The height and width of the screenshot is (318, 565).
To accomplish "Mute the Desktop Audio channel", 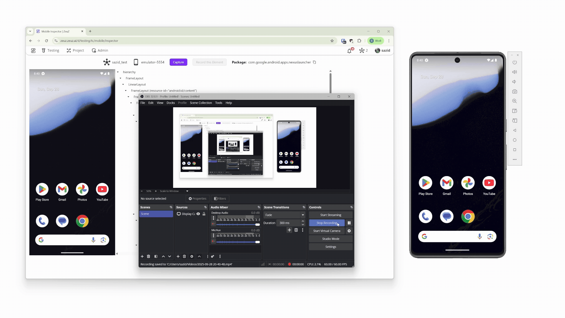I will tap(213, 224).
